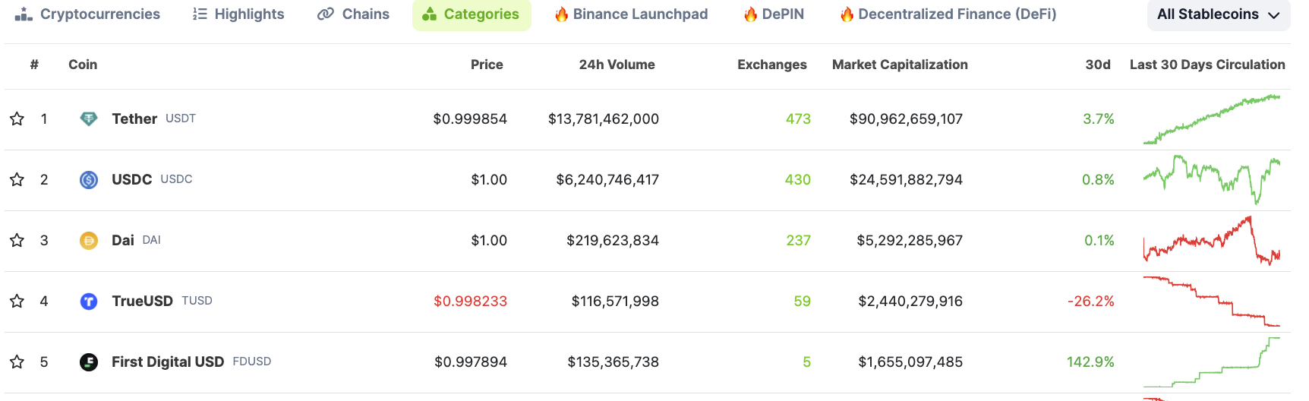Open the USDC coin page
Screen dimensions: 1309x401
tap(132, 179)
